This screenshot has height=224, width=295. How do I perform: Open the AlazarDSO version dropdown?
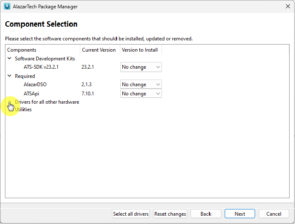coord(141,85)
